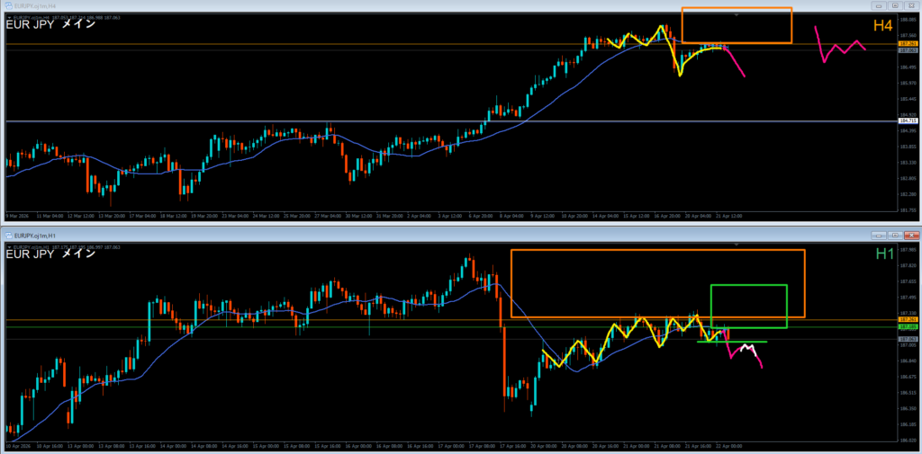
Task: Click the 188.085 price scale value
Action: pos(908,20)
